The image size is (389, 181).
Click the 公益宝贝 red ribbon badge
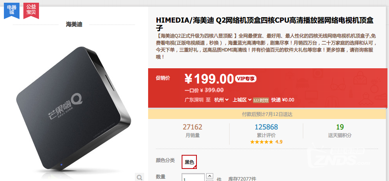point(31,11)
